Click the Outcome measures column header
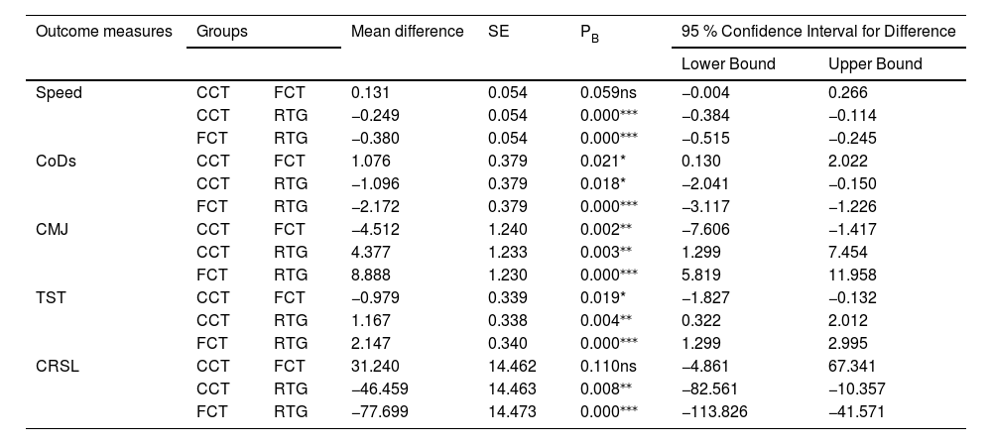 [103, 31]
